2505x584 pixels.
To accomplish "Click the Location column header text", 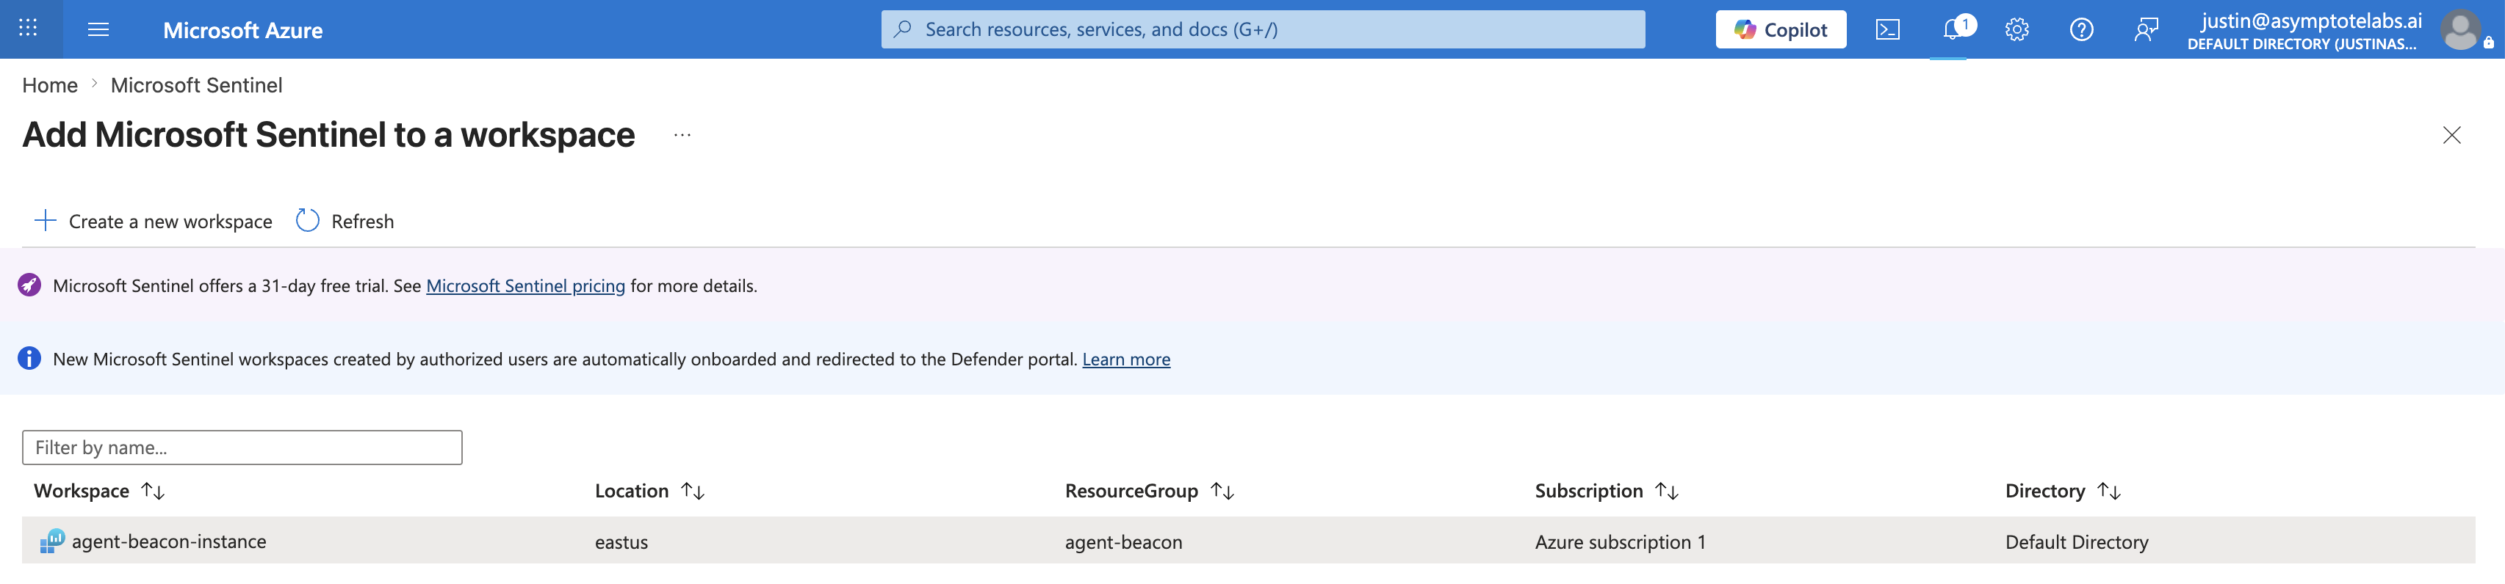I will pyautogui.click(x=632, y=491).
